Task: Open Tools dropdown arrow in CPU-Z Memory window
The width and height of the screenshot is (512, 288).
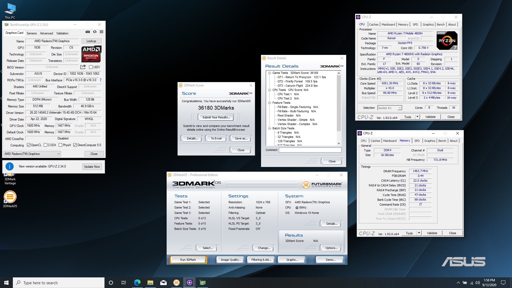Action: pos(419,233)
